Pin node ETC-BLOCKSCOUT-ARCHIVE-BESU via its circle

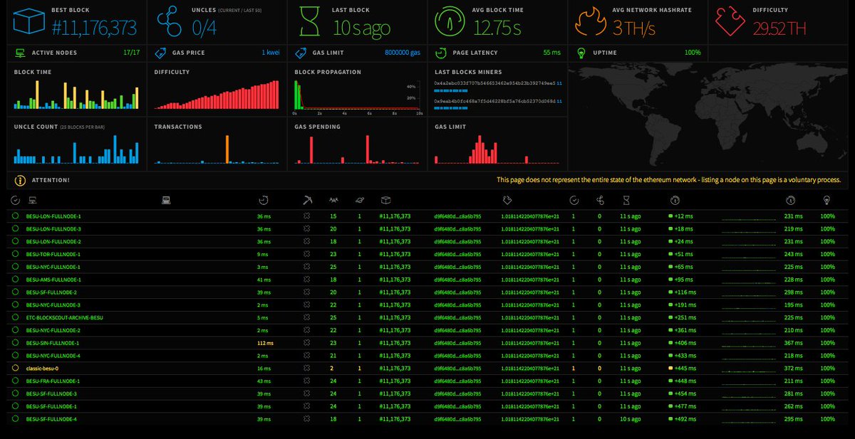[15, 317]
